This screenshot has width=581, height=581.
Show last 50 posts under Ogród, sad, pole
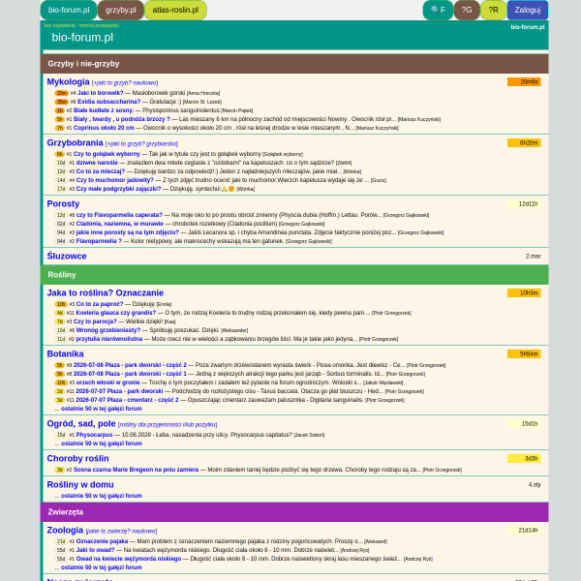click(x=102, y=443)
